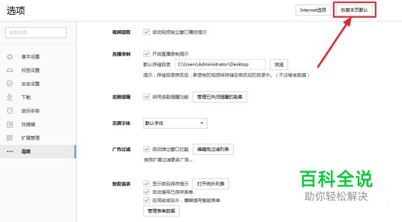This screenshot has height=222, width=402.
Task: Open 基本设置 via its gear icon
Action: pyautogui.click(x=10, y=57)
